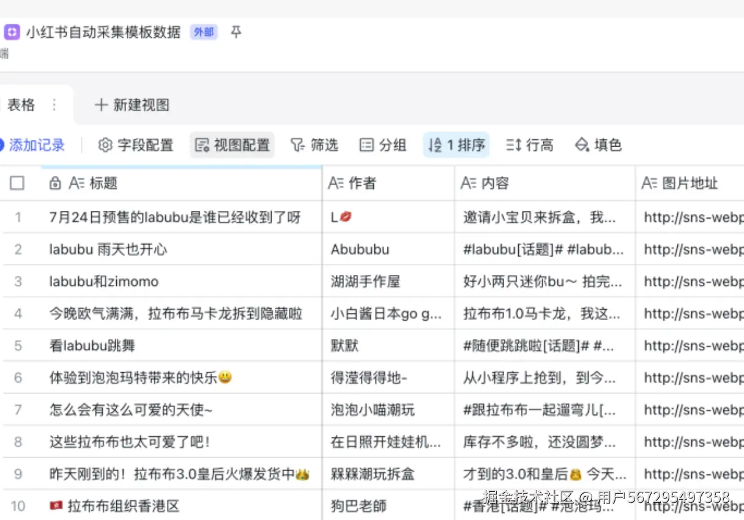Click title cell labubu和zimomo
Image resolution: width=744 pixels, height=520 pixels.
tap(180, 282)
